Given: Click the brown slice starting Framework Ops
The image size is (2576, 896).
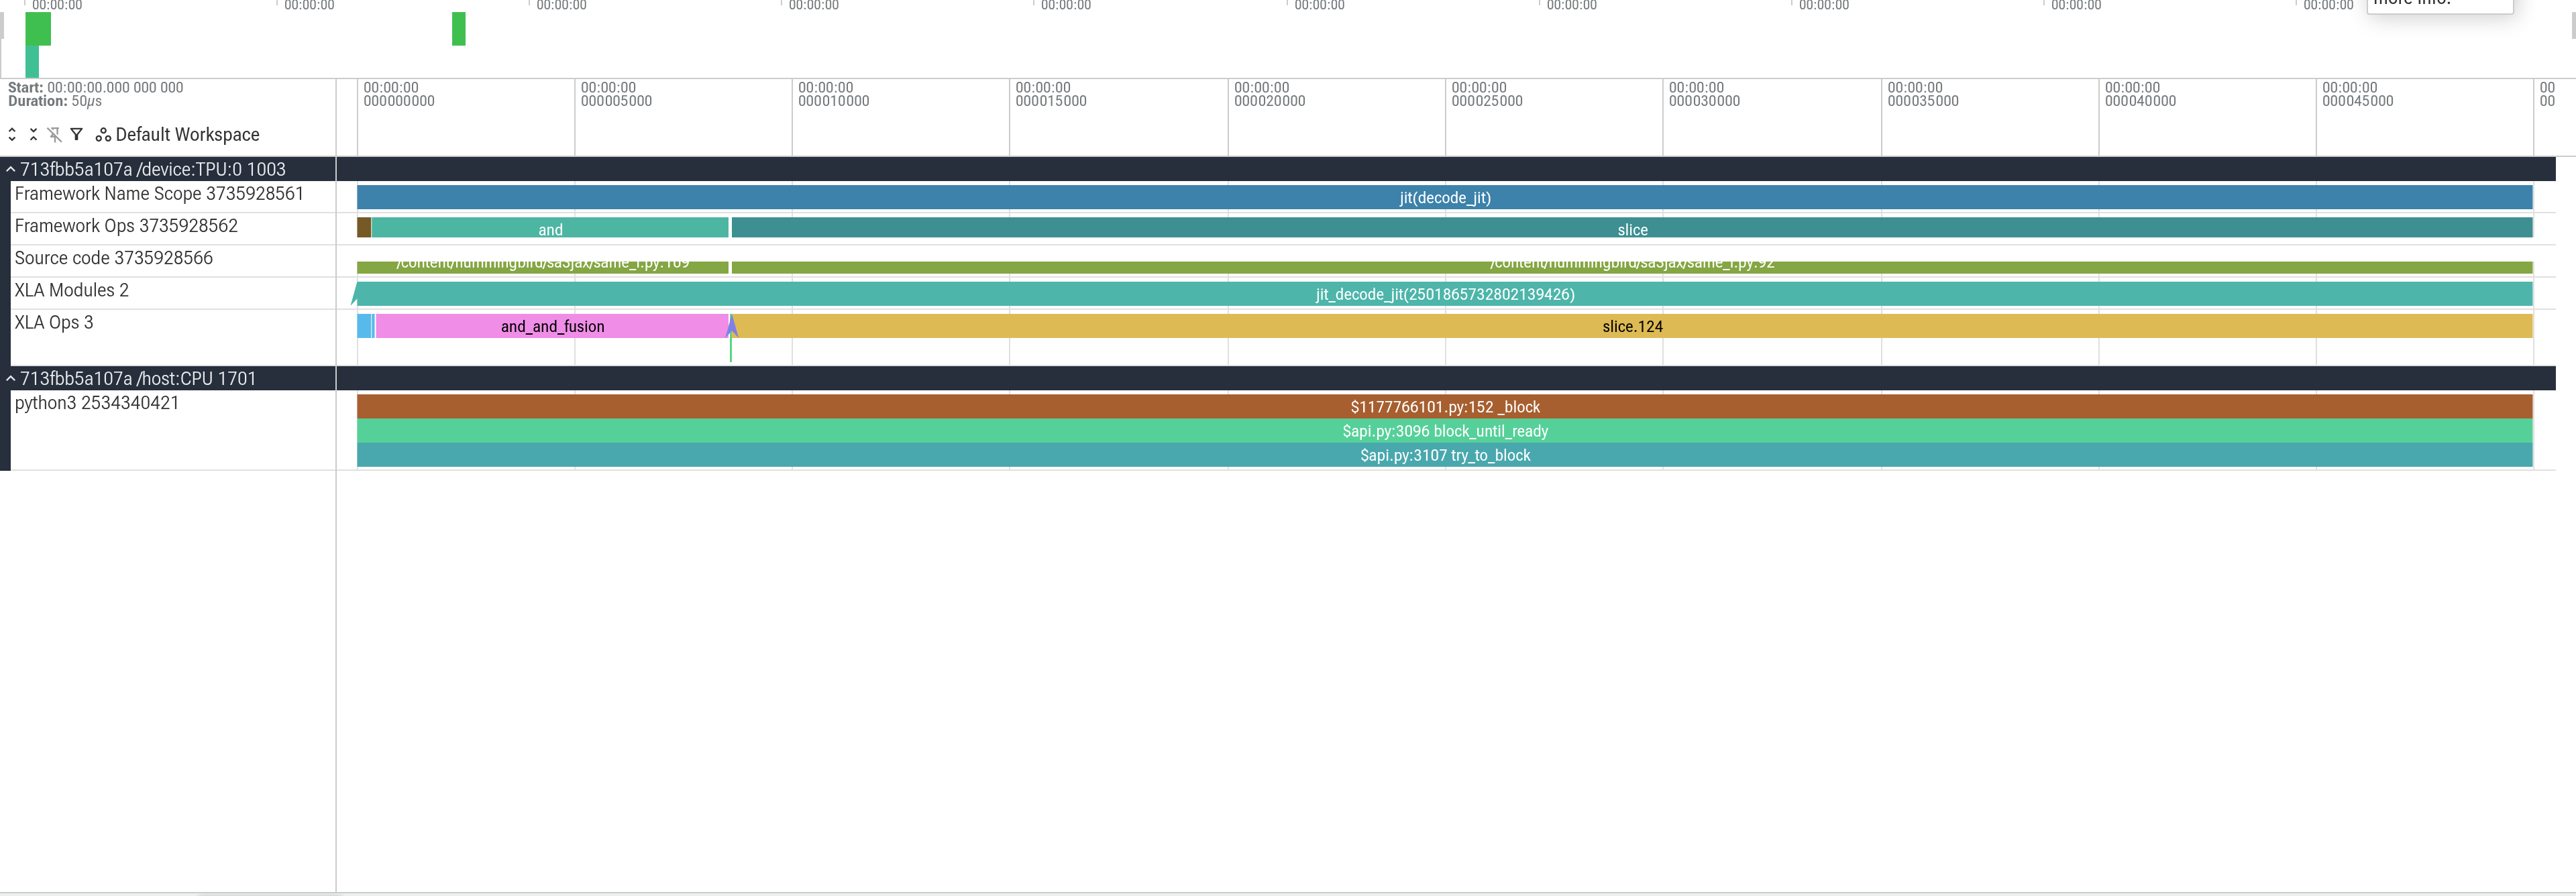Looking at the screenshot, I should coord(364,228).
